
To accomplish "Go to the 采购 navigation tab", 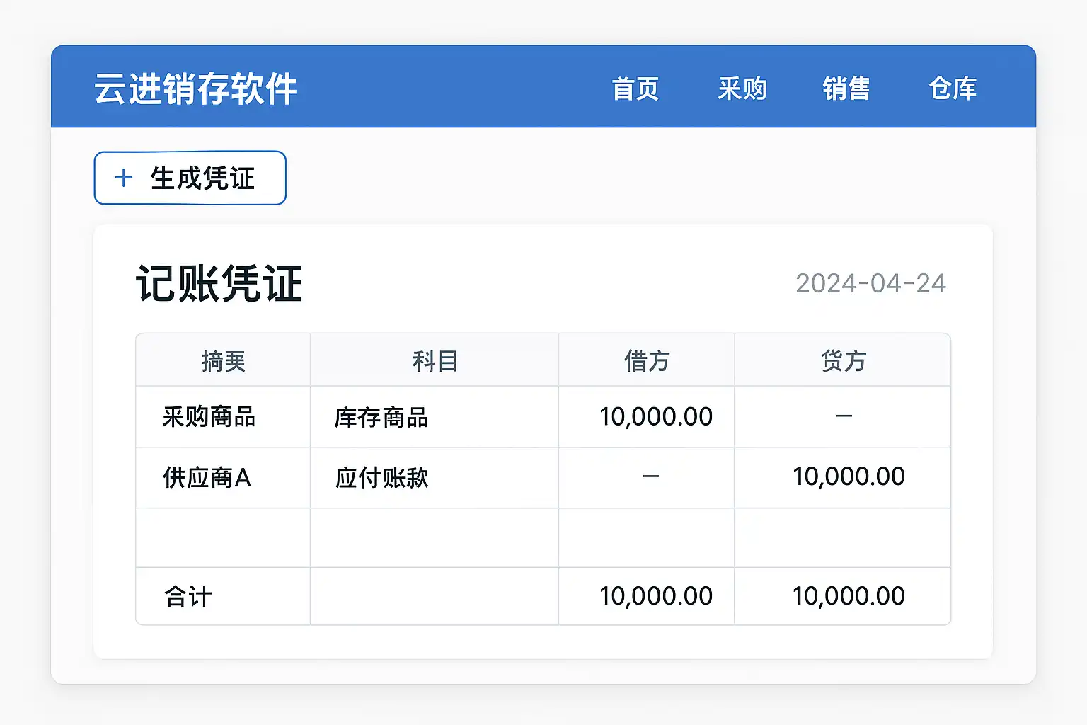I will pyautogui.click(x=742, y=89).
